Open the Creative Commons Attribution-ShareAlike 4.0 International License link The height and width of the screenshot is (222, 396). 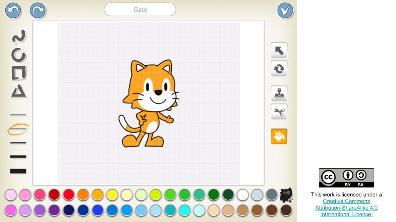[346, 208]
